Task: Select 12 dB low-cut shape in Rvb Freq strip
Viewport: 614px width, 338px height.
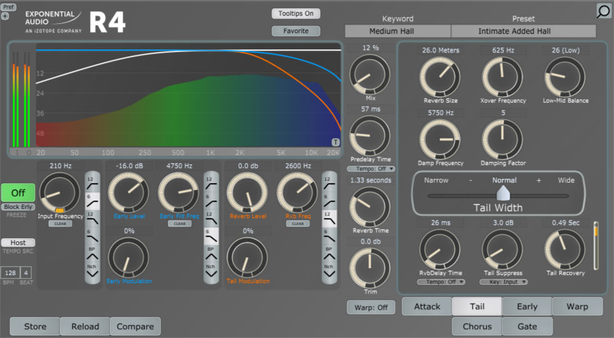Action: pos(330,184)
